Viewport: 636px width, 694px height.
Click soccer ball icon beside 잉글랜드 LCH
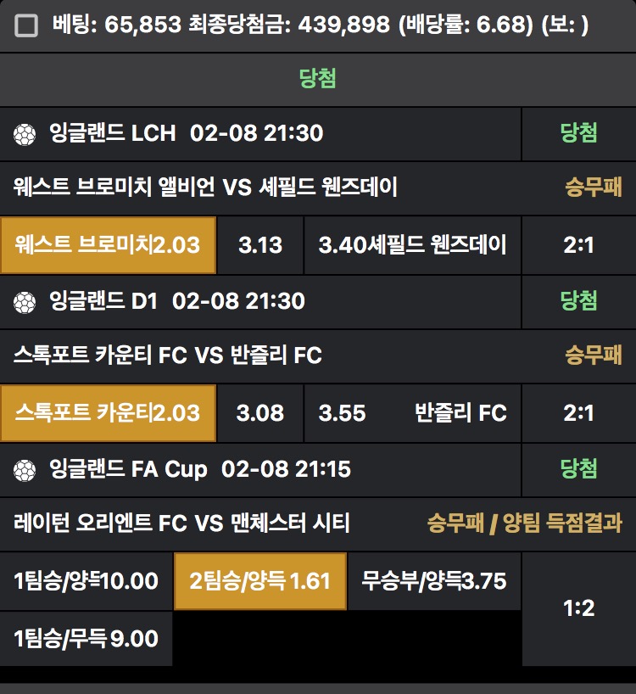point(25,133)
